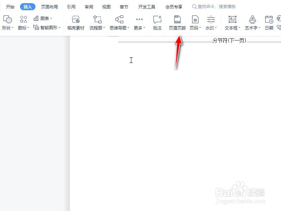Click the Text Box (文本框) icon
The height and width of the screenshot is (211, 281).
click(x=233, y=19)
